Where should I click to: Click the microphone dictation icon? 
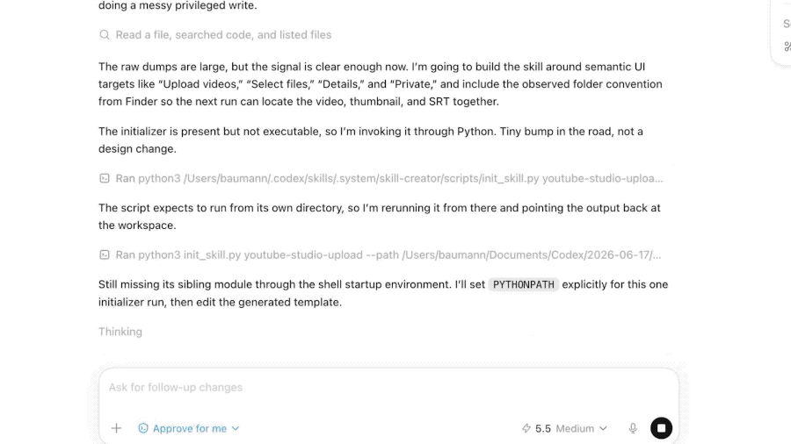(633, 428)
